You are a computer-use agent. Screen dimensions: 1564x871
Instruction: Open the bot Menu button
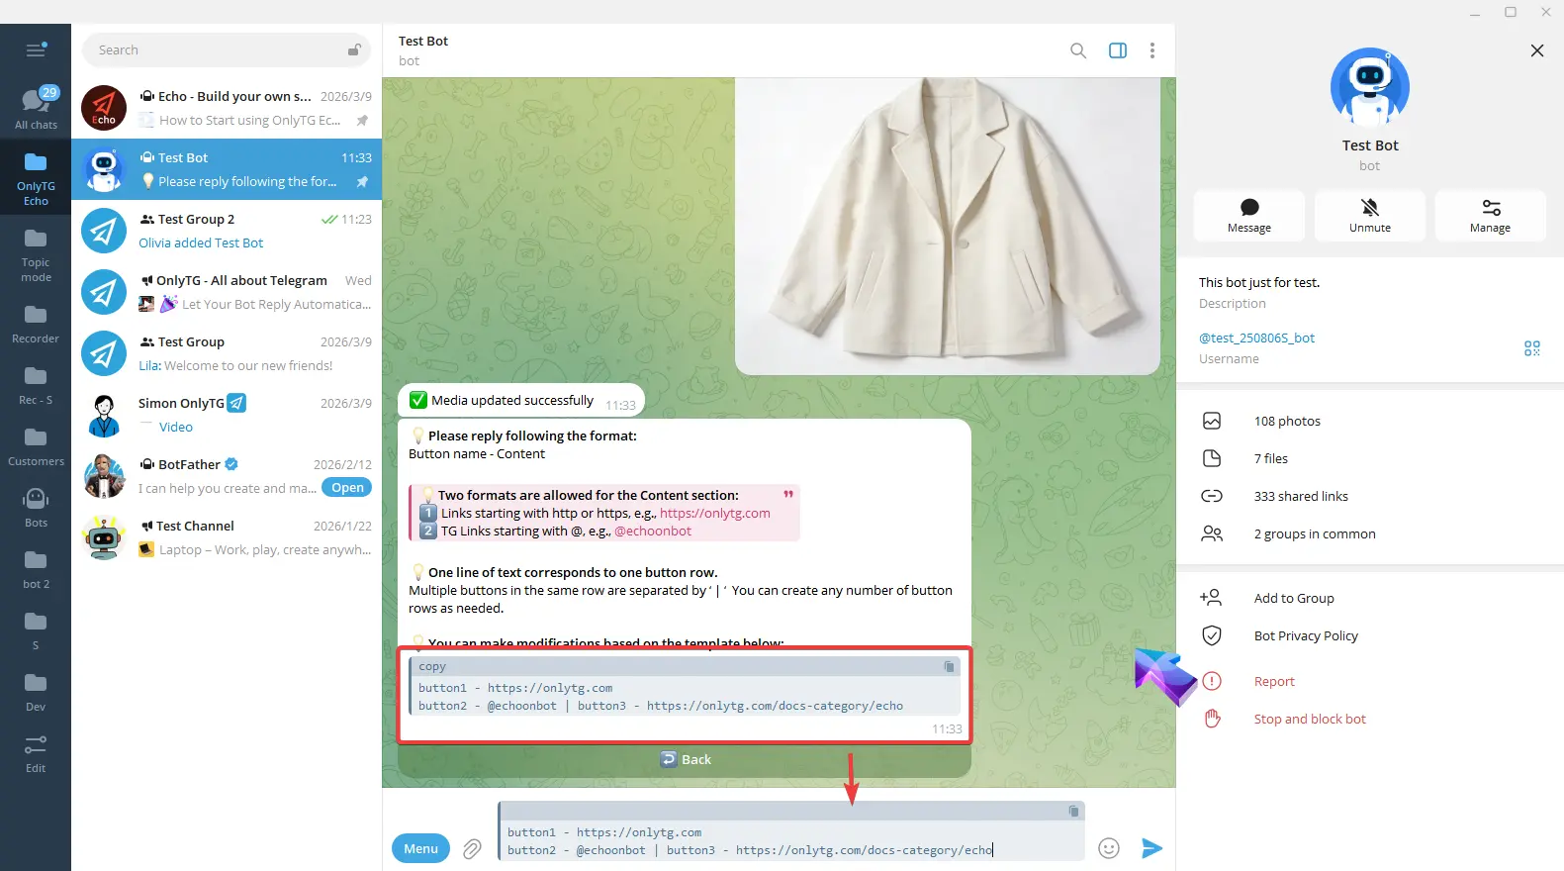420,848
